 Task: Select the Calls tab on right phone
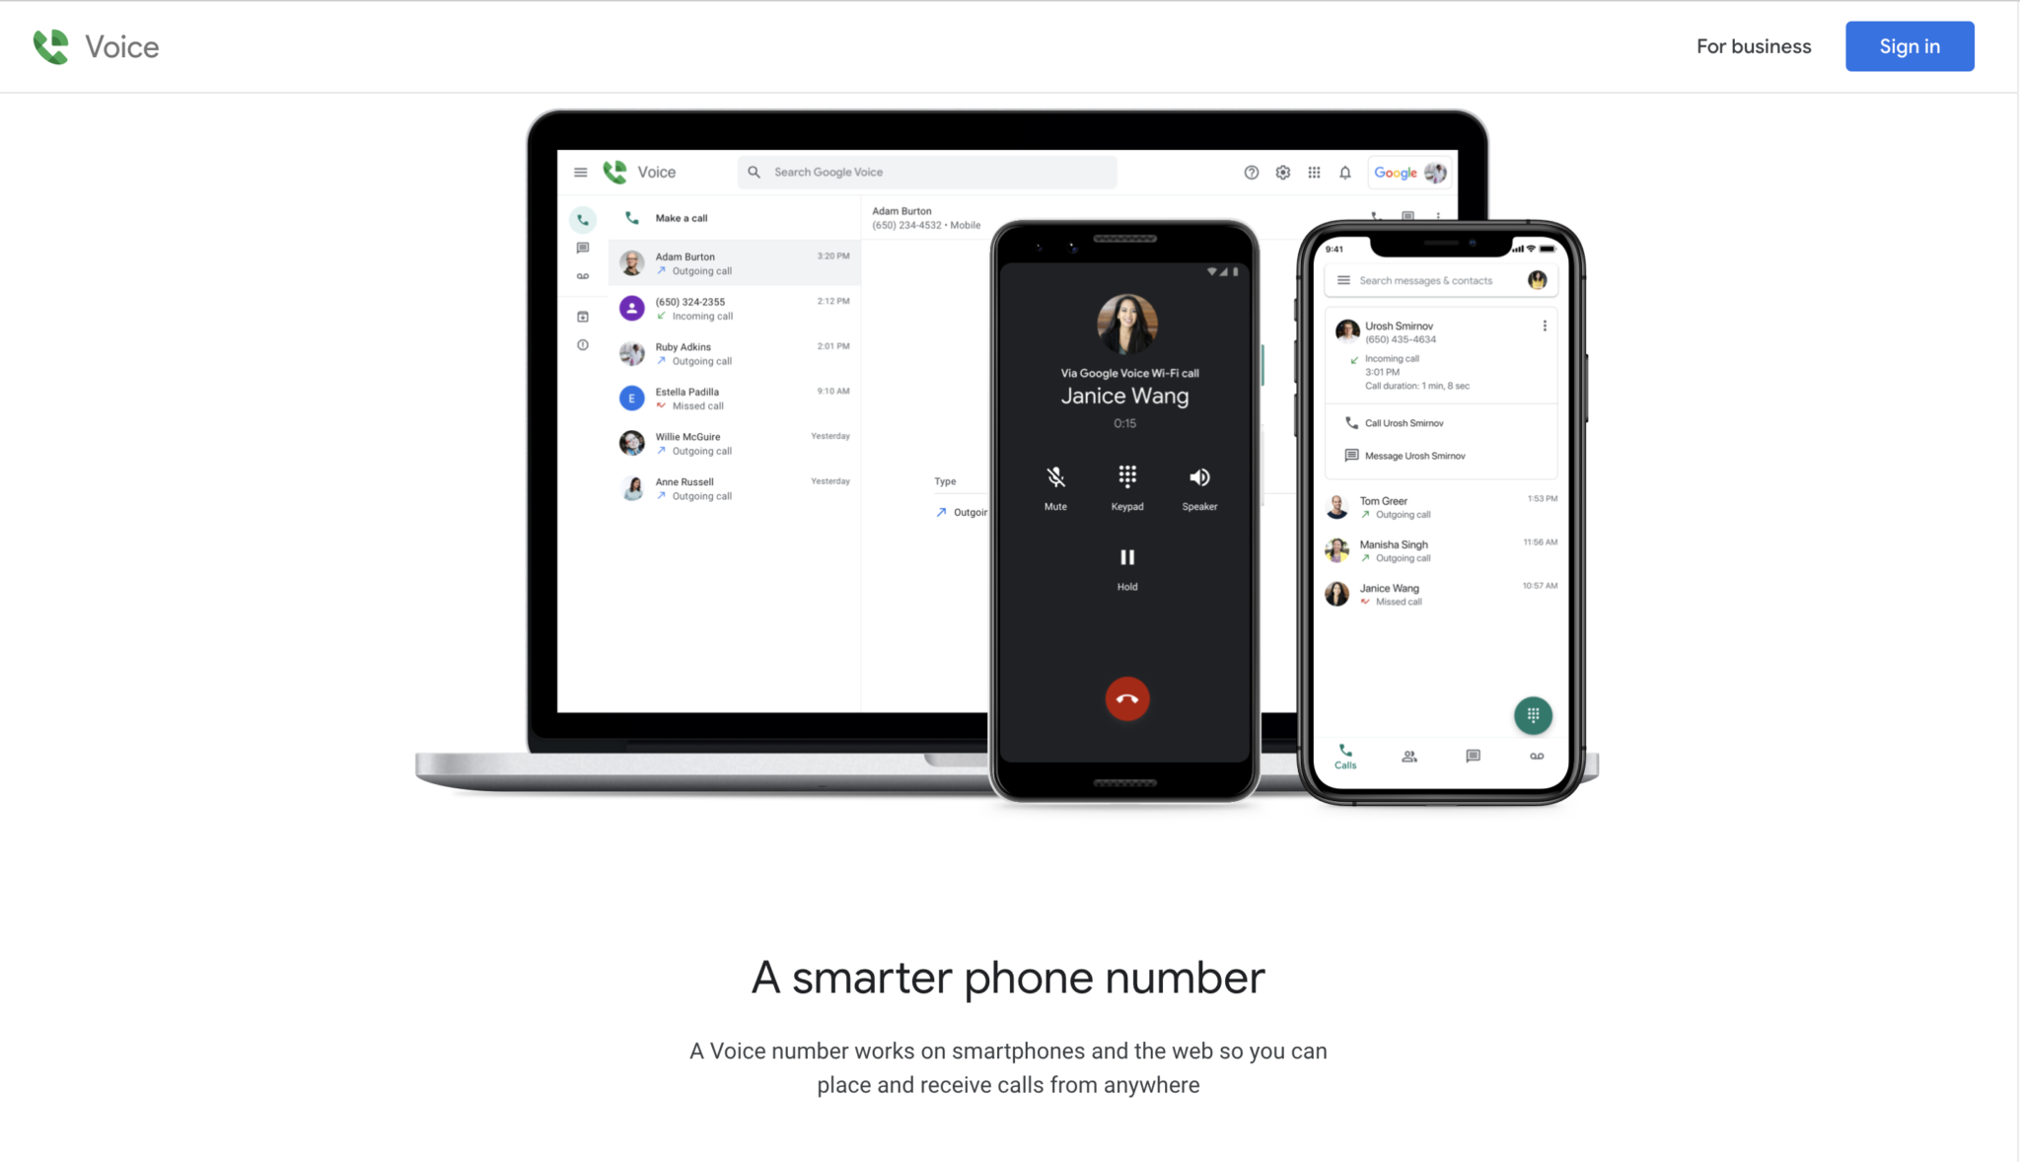tap(1344, 757)
